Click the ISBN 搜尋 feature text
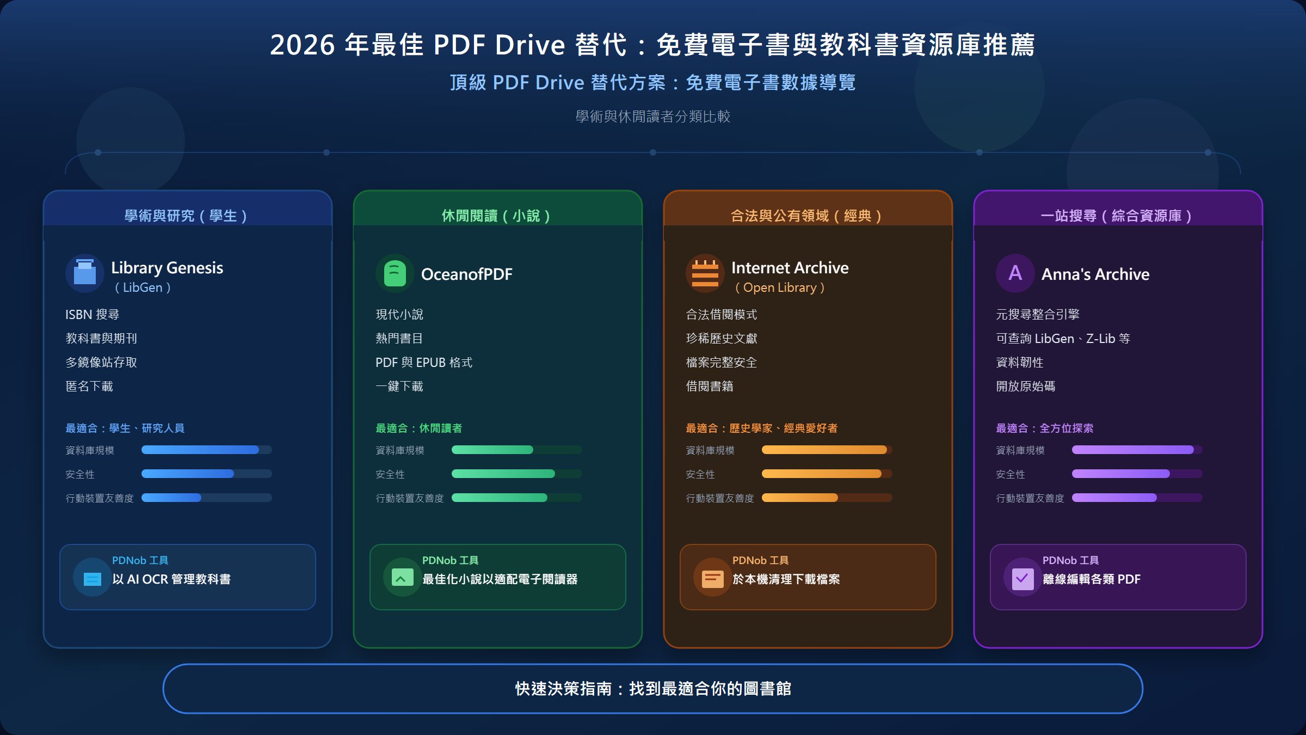The width and height of the screenshot is (1306, 735). [93, 315]
